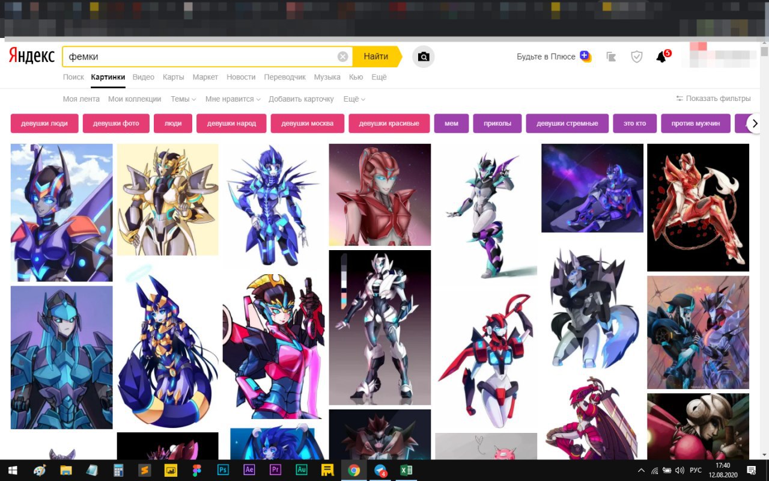This screenshot has width=769, height=481.
Task: Open Telegram from the taskbar
Action: click(x=380, y=470)
